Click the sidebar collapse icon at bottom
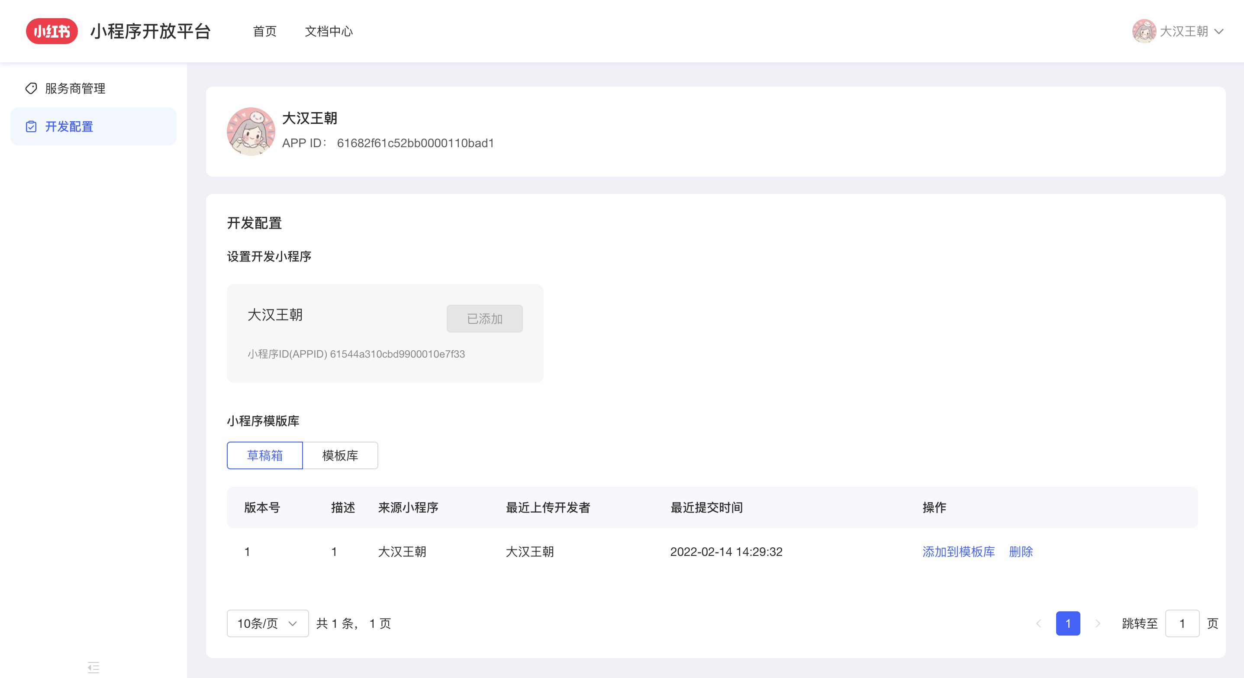This screenshot has width=1244, height=678. (x=93, y=667)
